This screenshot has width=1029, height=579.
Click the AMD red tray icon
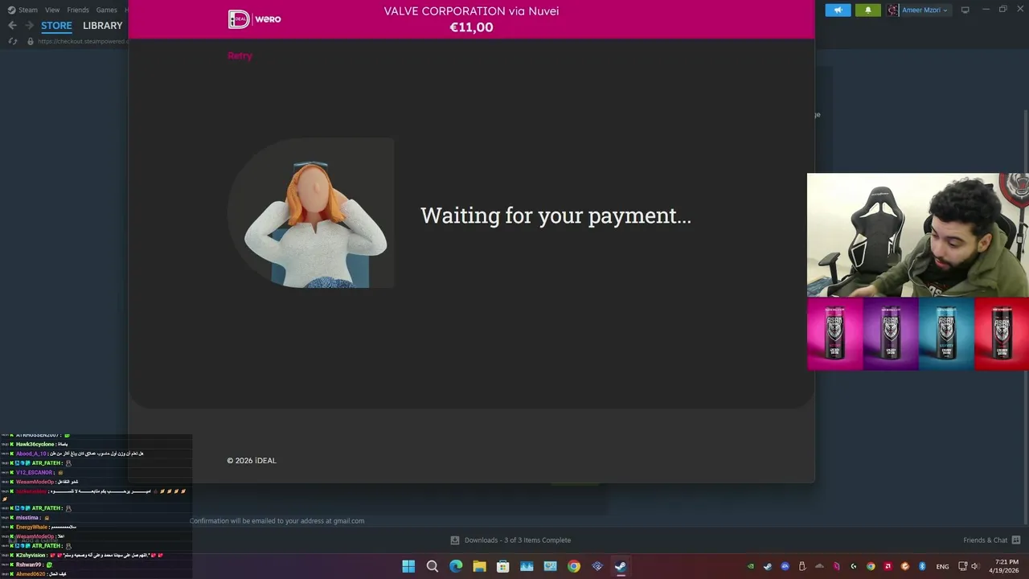tap(888, 566)
